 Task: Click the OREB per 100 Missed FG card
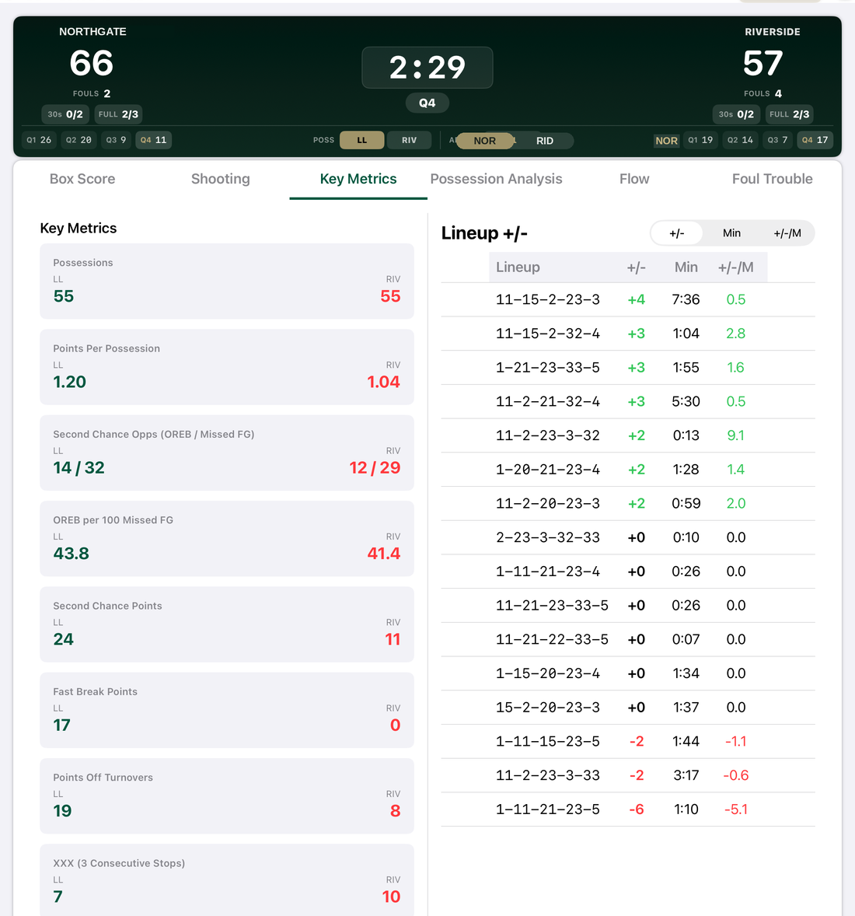(x=227, y=539)
